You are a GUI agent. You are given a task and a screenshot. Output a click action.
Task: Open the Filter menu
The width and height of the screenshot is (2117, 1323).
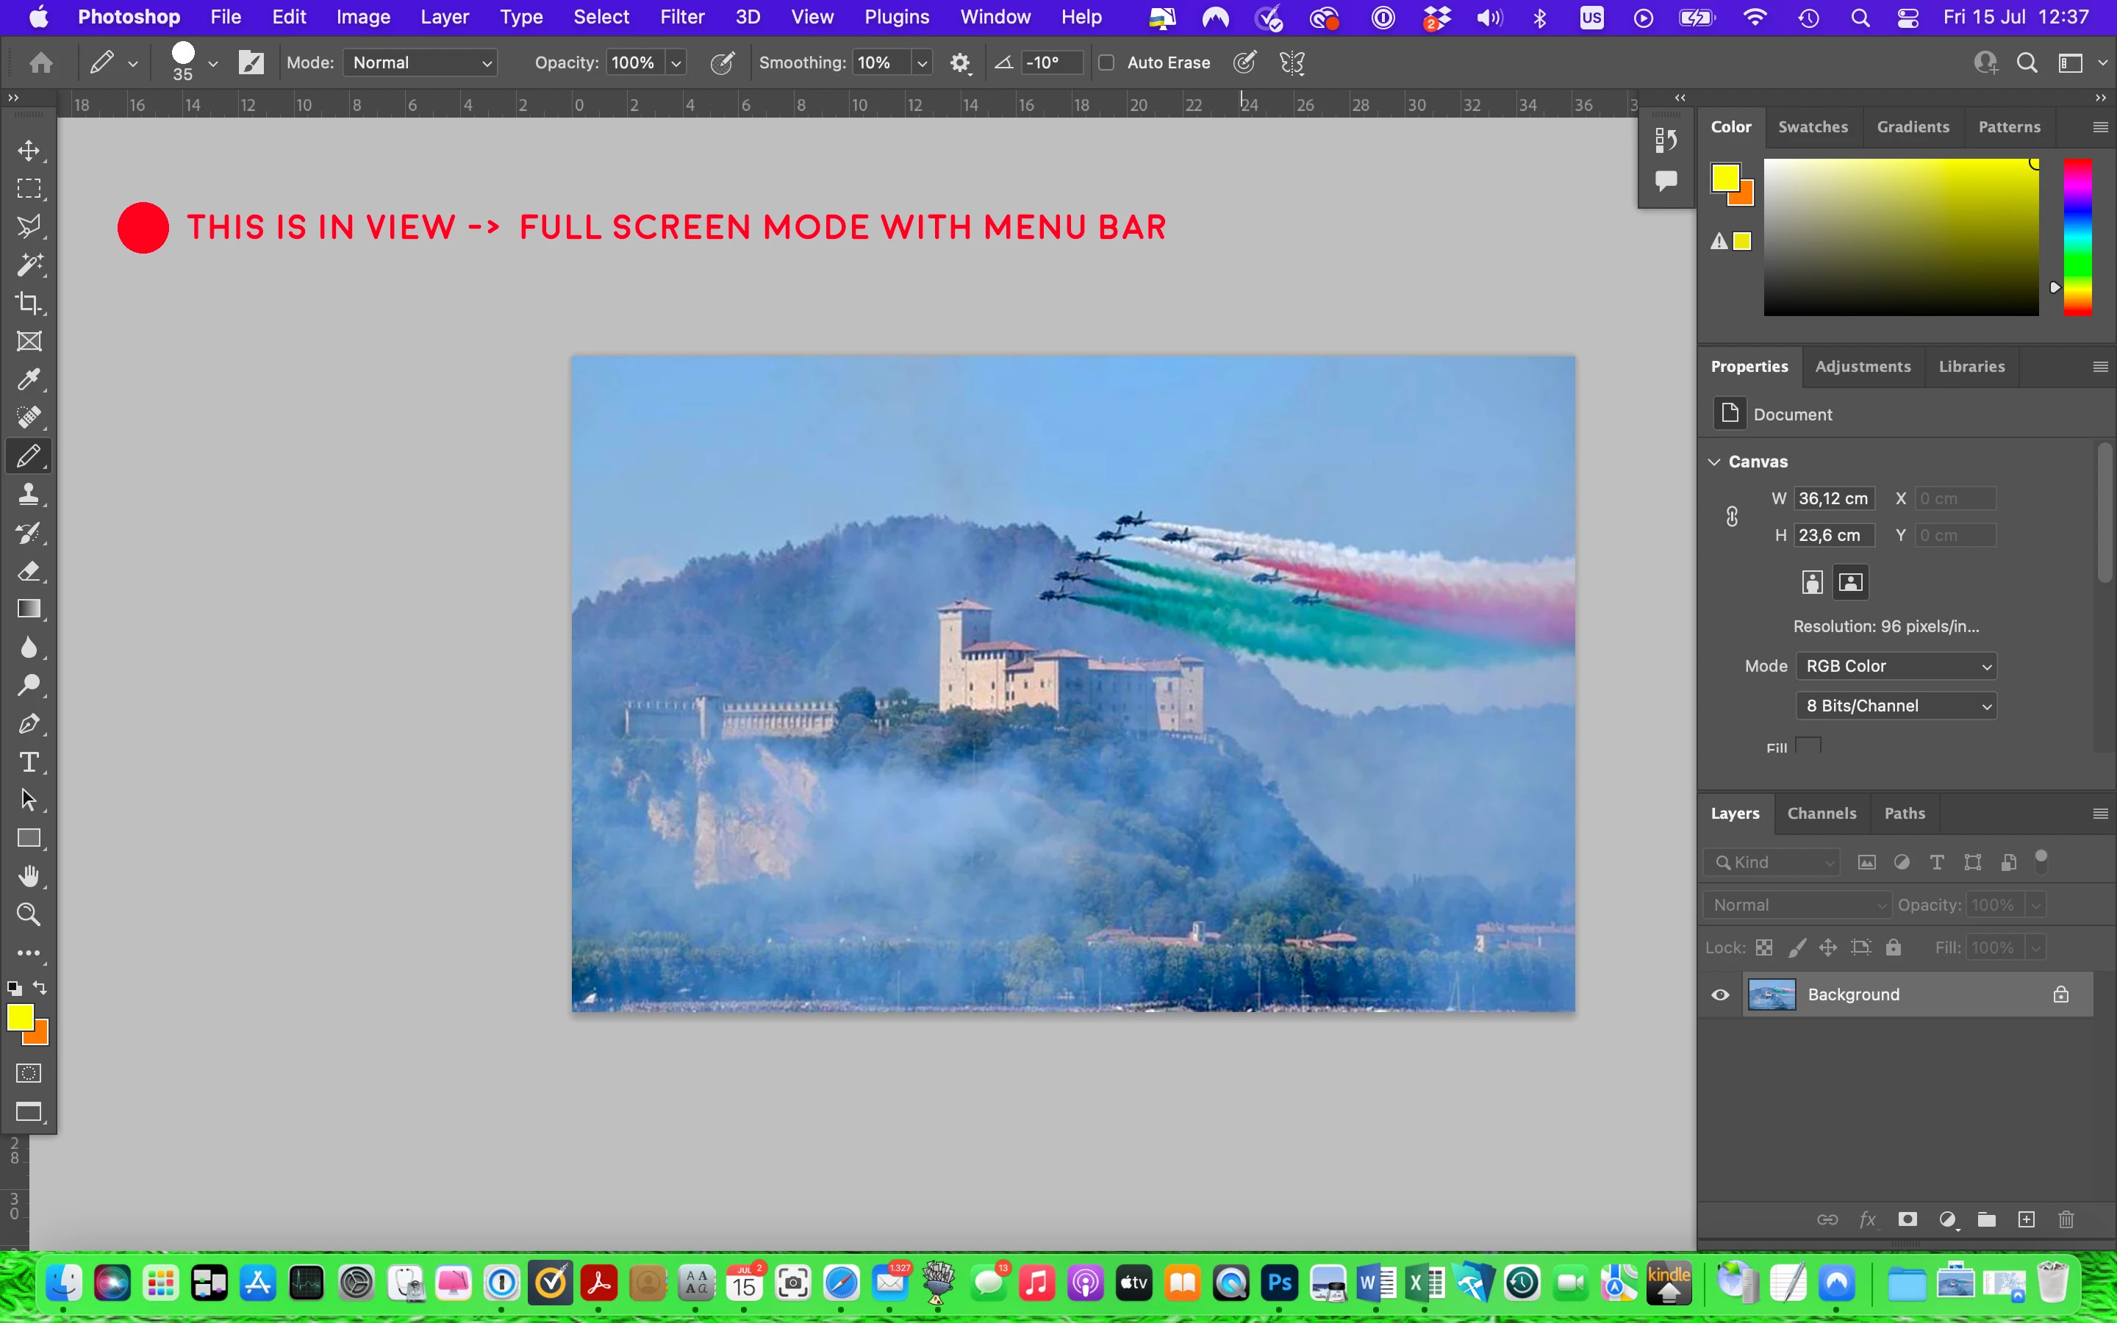[681, 18]
